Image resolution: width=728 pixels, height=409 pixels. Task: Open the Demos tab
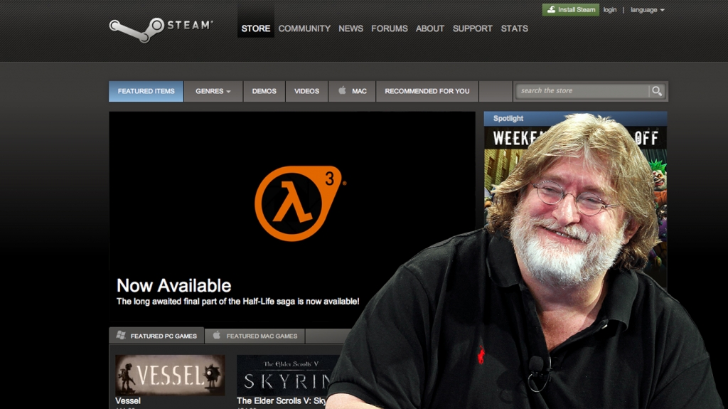264,91
